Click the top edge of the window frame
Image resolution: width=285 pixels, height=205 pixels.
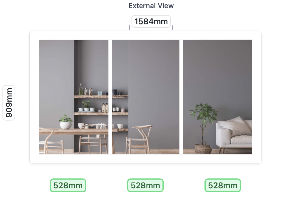(145, 35)
